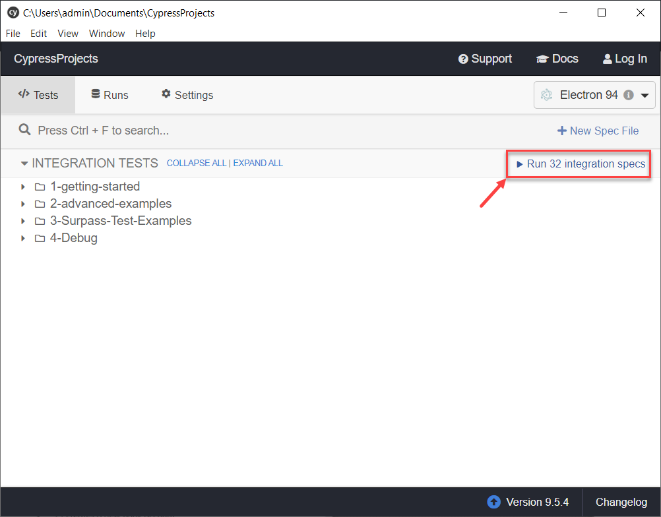The height and width of the screenshot is (517, 661).
Task: Click Version 9.5.4 in footer
Action: tap(537, 502)
